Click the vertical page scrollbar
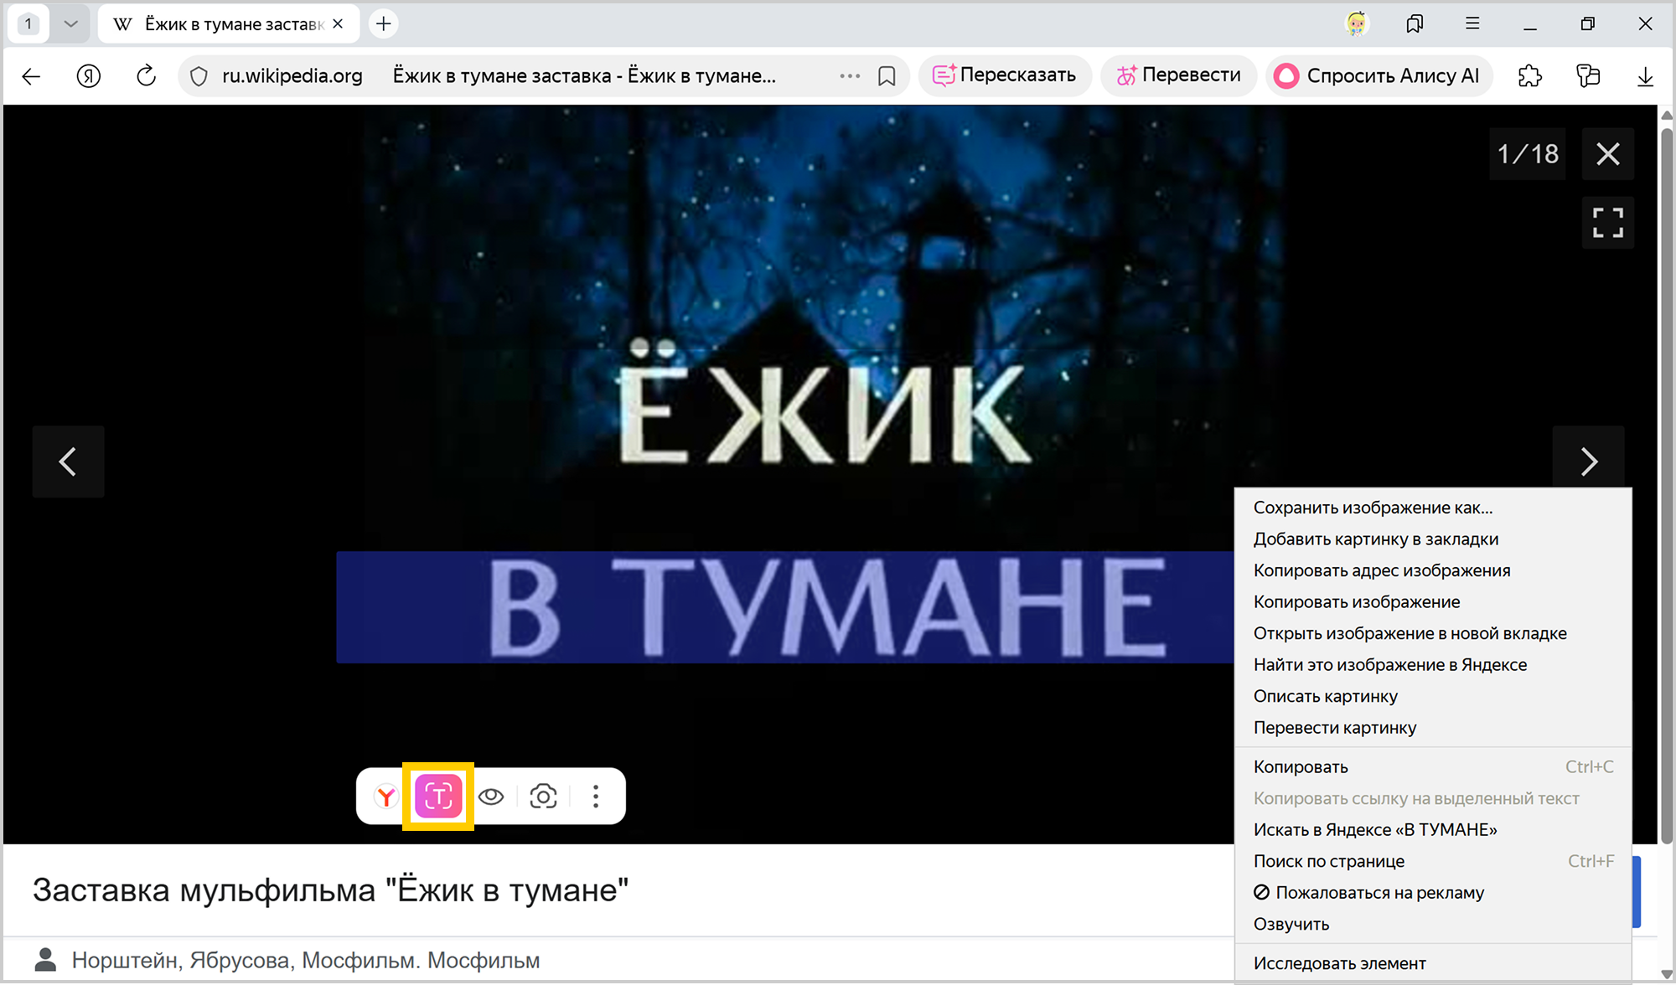 [1667, 486]
